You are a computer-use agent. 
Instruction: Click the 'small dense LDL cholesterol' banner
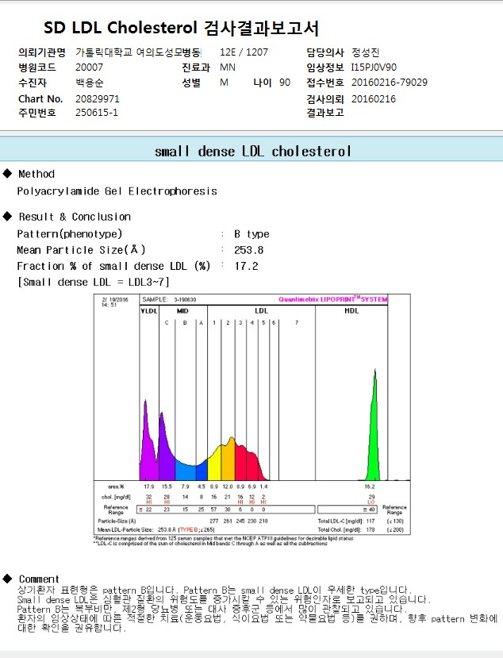click(252, 151)
